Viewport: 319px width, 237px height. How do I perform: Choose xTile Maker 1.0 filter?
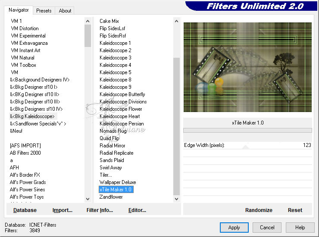(x=116, y=190)
